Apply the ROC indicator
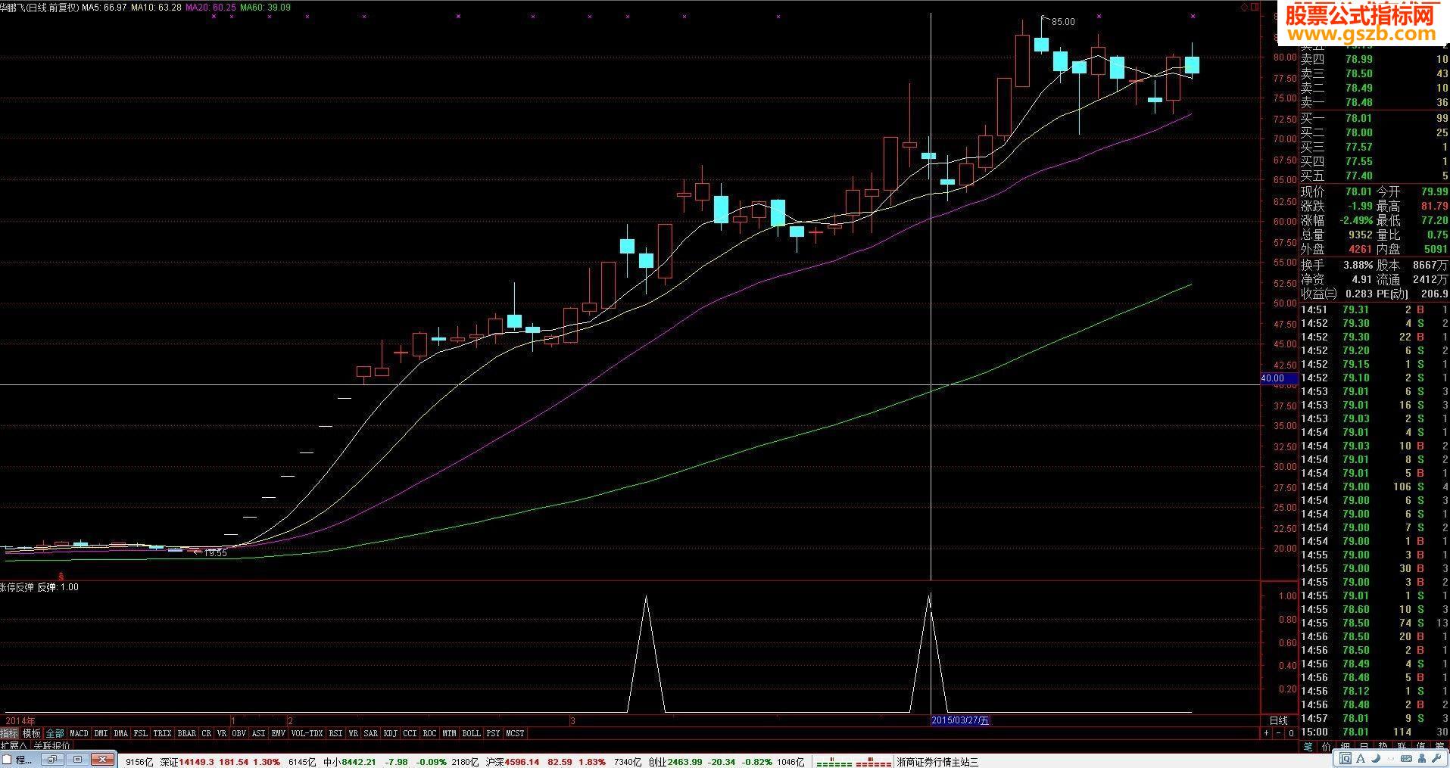Image resolution: width=1450 pixels, height=768 pixels. click(x=429, y=733)
